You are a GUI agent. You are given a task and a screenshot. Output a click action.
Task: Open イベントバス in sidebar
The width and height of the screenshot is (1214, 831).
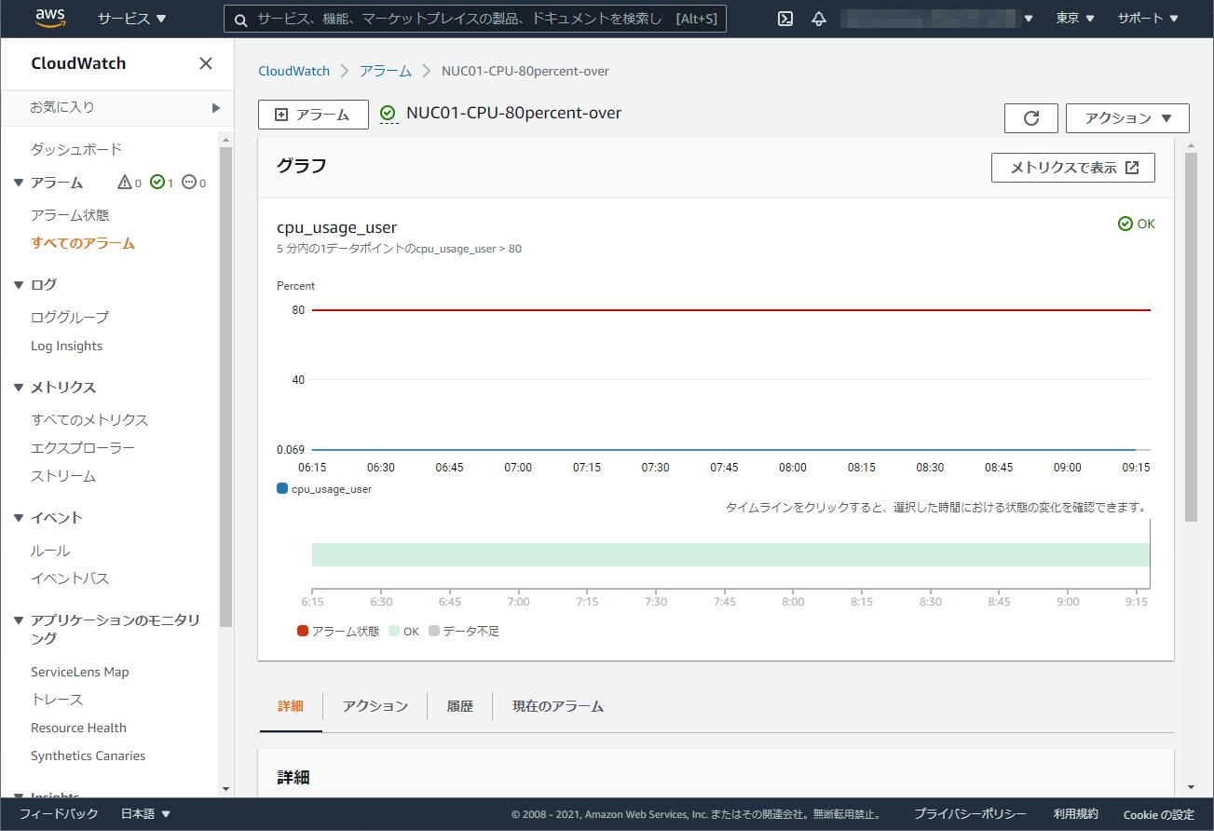[x=70, y=579]
